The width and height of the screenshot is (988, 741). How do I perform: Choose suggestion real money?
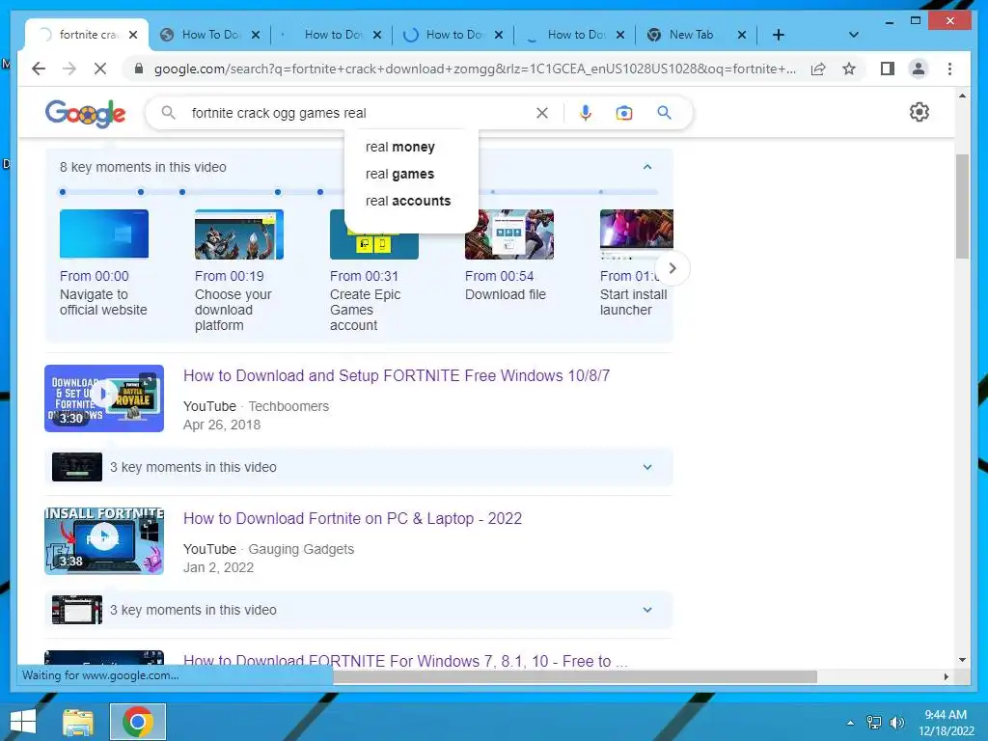400,147
